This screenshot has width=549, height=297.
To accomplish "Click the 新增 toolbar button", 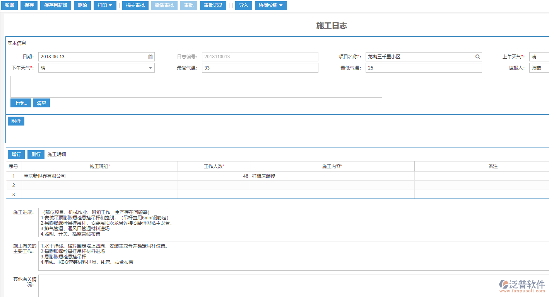I will click(x=9, y=5).
